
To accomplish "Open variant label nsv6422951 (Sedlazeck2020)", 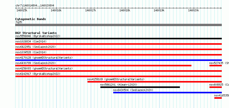I will tap(36, 47).
